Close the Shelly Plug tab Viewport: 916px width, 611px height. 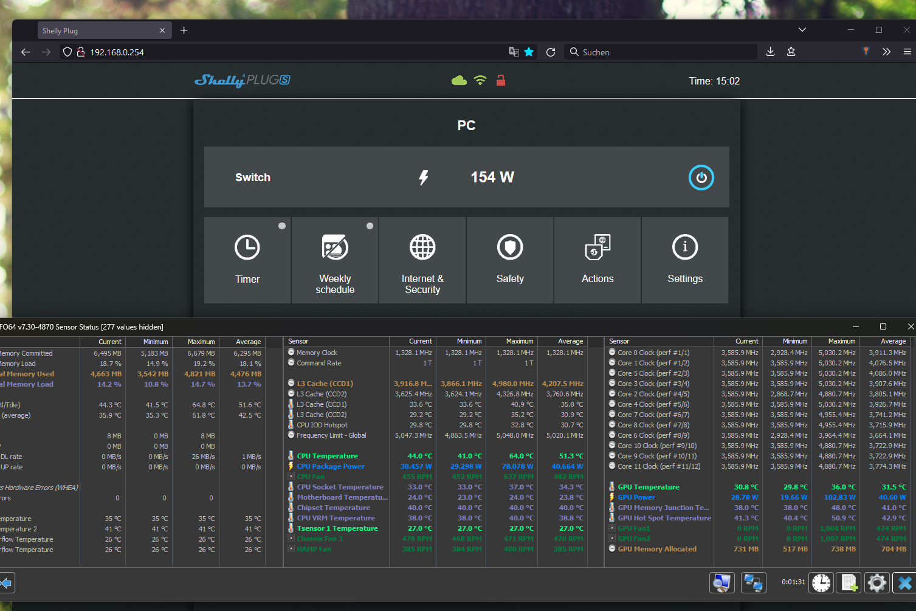(162, 30)
